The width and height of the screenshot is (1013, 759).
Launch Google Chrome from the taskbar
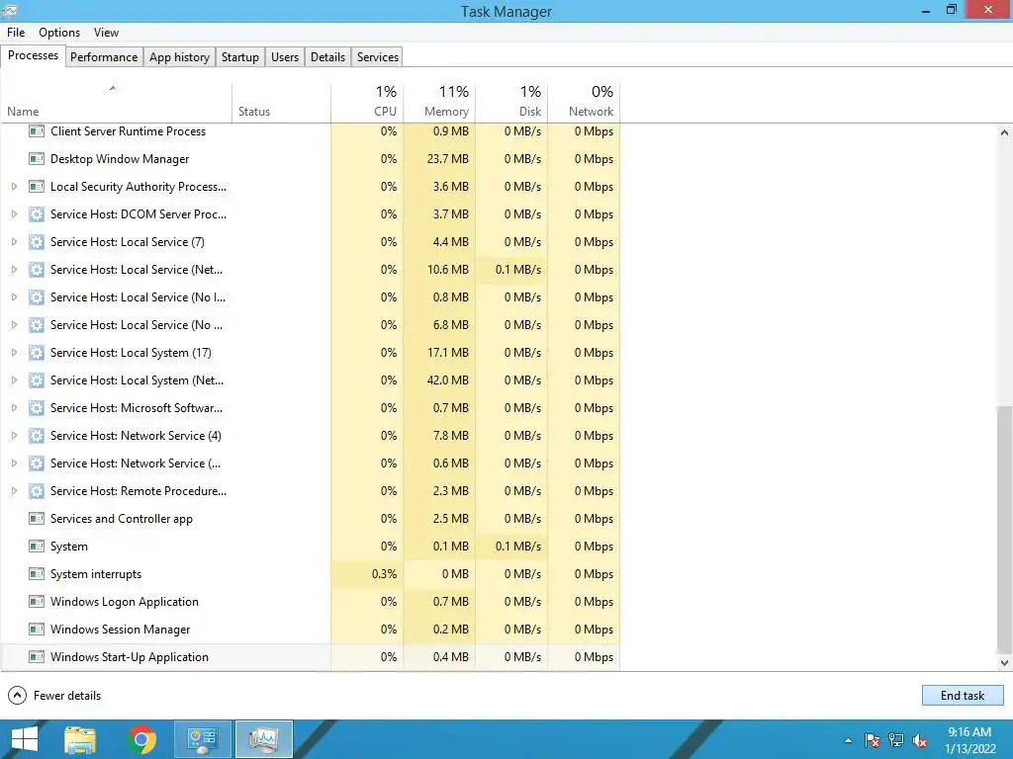point(142,739)
